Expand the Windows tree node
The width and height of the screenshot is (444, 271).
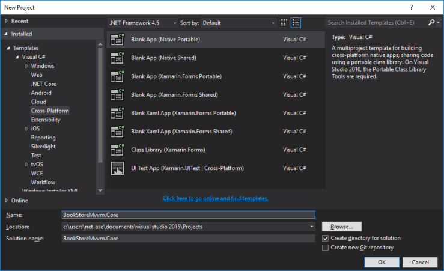[27, 66]
